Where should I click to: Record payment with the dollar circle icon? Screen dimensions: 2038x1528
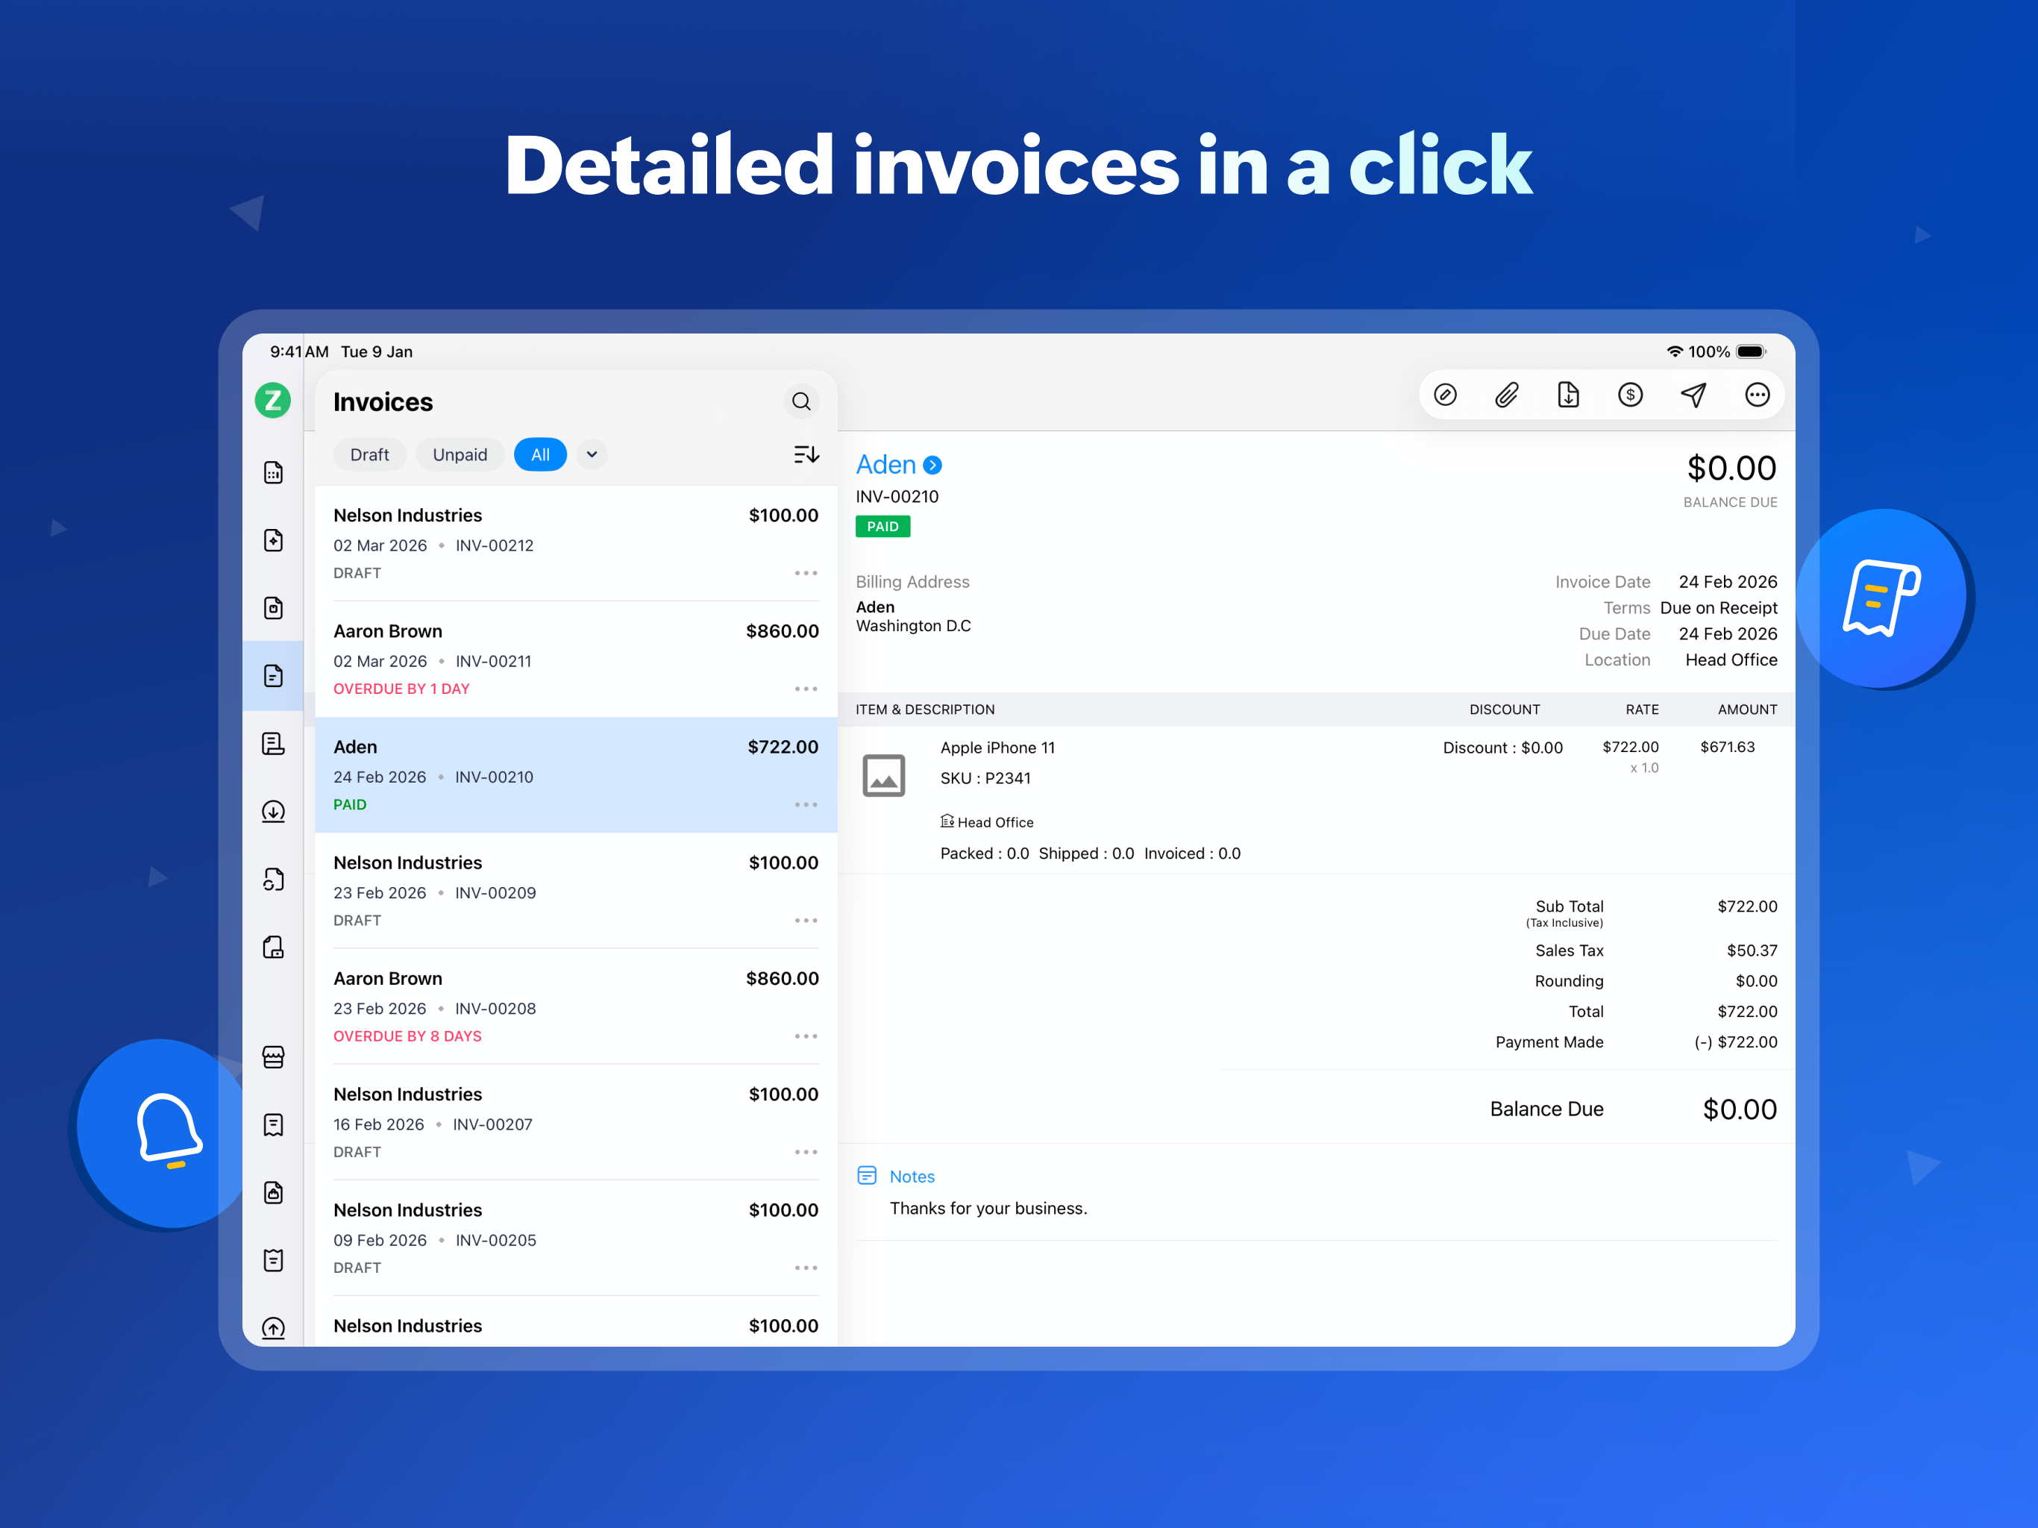click(x=1631, y=395)
